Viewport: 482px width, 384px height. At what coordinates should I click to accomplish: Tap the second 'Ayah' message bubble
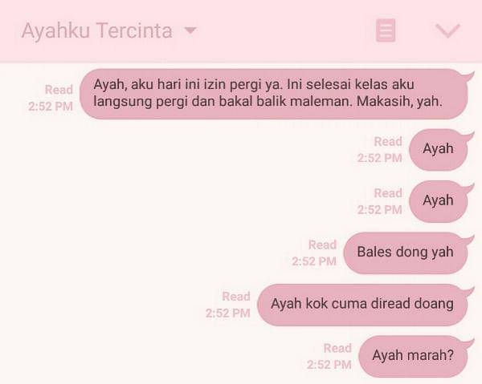439,201
